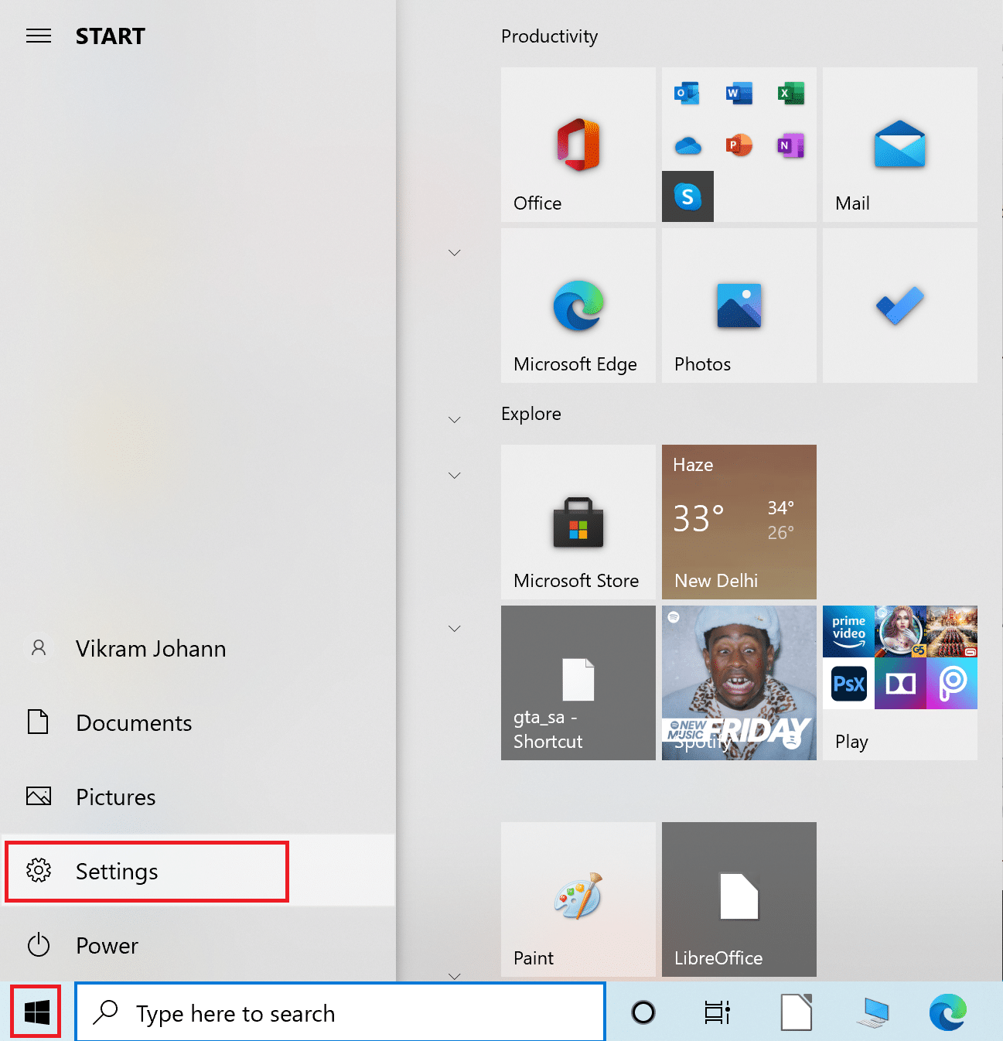Screen dimensions: 1003x1041
Task: Open the red crowd game tile in the Play folder
Action: click(x=952, y=631)
